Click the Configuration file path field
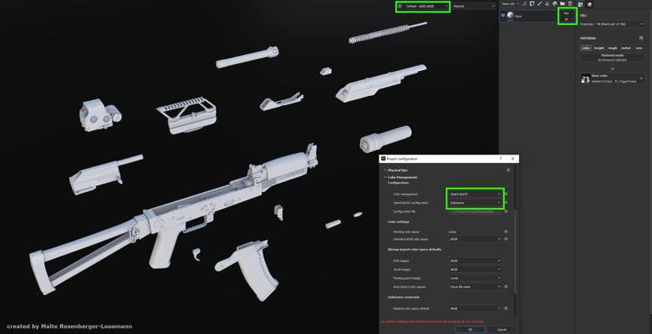 click(x=475, y=211)
